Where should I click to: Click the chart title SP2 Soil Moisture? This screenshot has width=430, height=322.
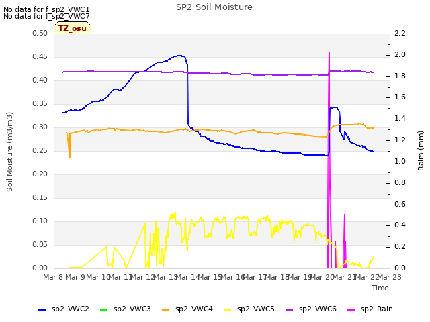pos(214,7)
